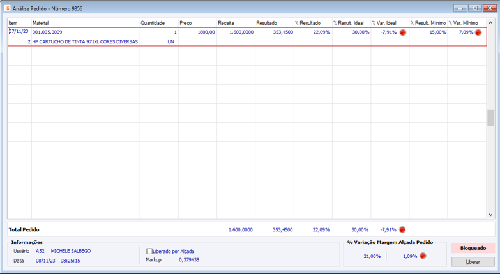Click the red indicator in the Total Pedido row
Viewport: 500px width, 274px height.
[x=402, y=229]
